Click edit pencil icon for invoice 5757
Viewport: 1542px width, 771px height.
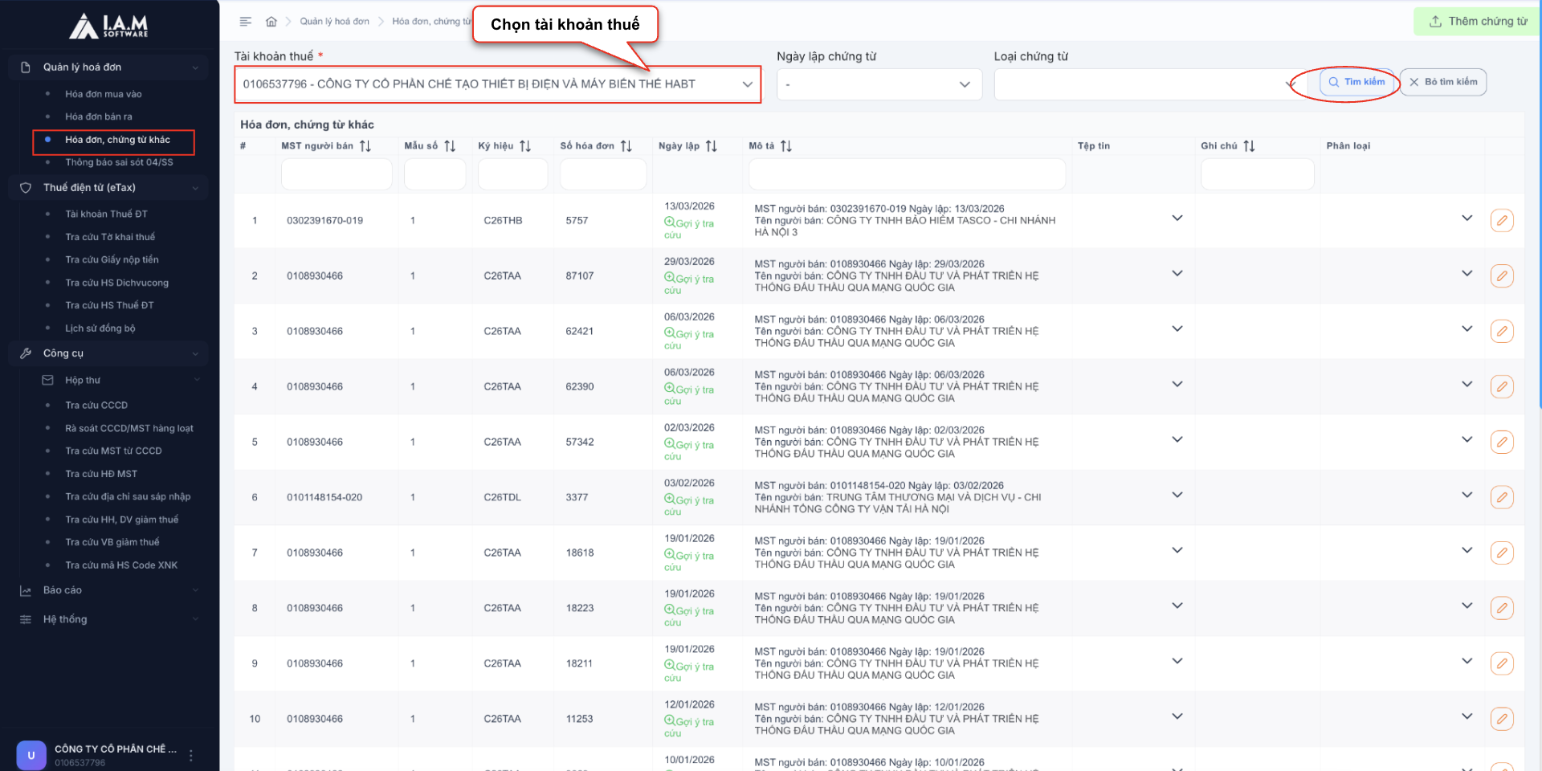pos(1501,221)
